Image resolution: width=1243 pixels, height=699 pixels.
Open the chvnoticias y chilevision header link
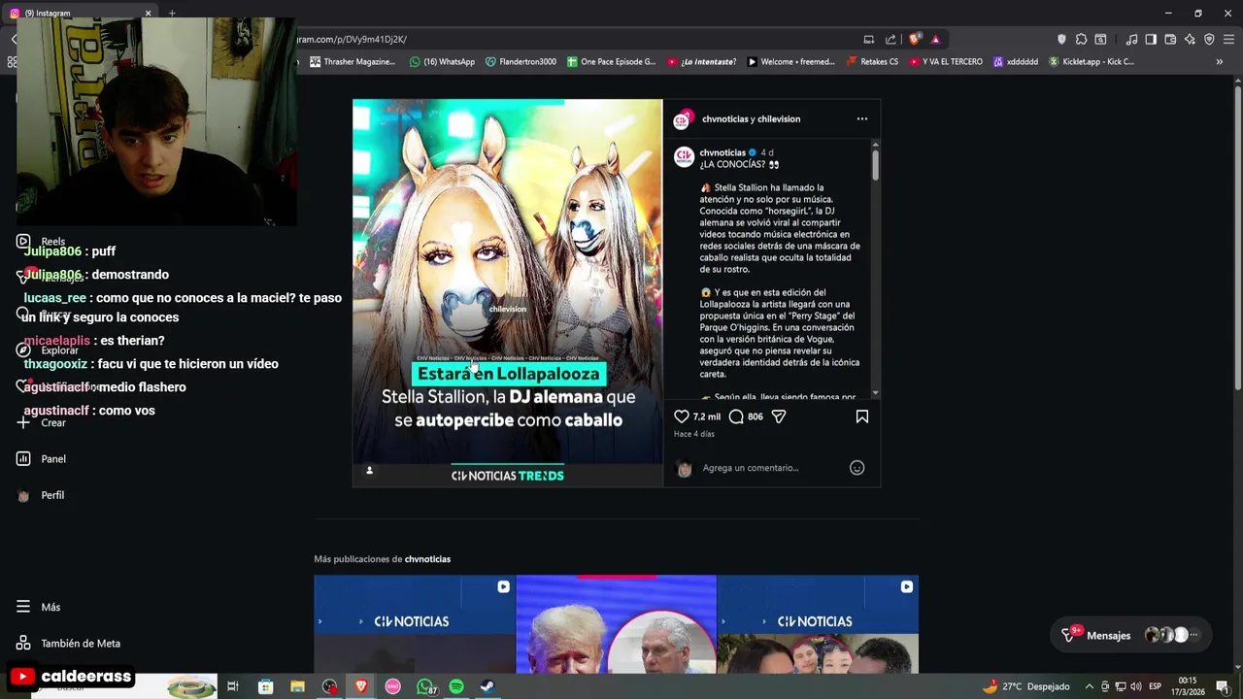pyautogui.click(x=751, y=118)
